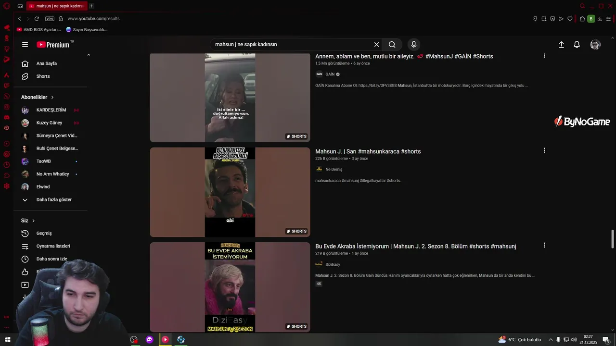Open a new browser tab
This screenshot has width=616, height=346.
pyautogui.click(x=91, y=6)
